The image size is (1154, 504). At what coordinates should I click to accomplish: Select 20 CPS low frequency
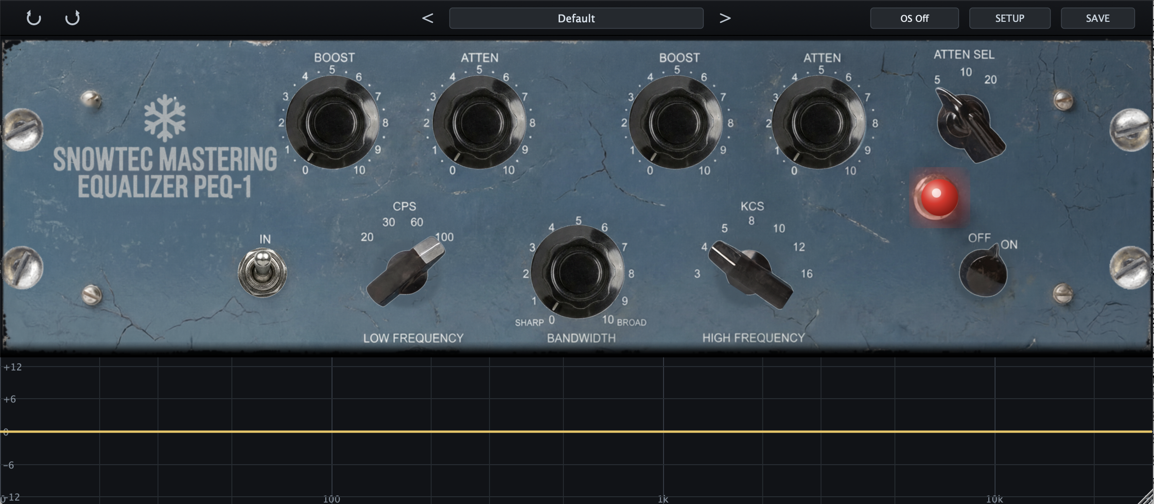click(367, 237)
